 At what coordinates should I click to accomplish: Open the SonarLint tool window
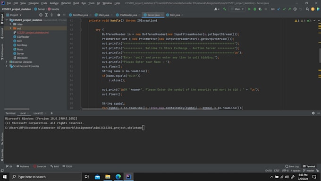[40, 166]
